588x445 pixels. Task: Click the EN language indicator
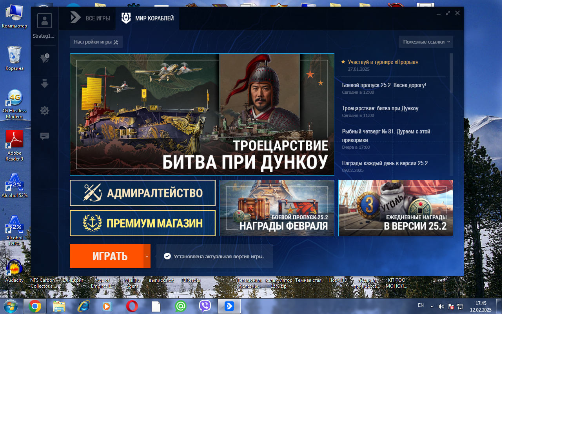tap(421, 305)
